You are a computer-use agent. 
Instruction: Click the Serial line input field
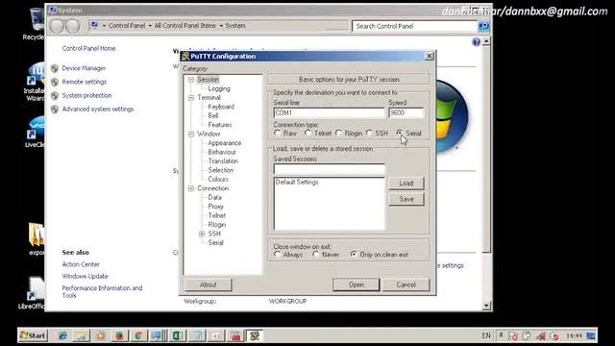point(329,113)
